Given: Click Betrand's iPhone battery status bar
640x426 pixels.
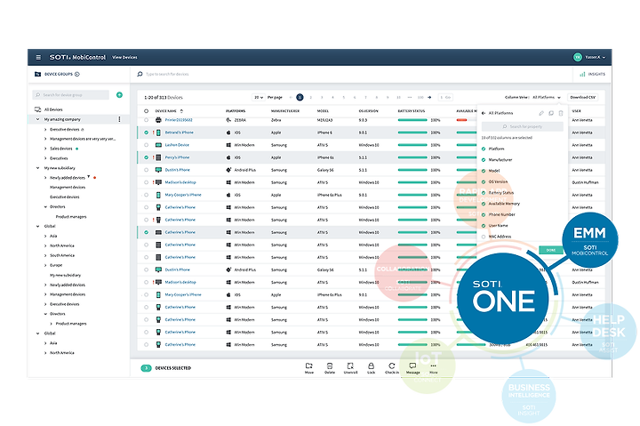Looking at the screenshot, I should click(412, 133).
